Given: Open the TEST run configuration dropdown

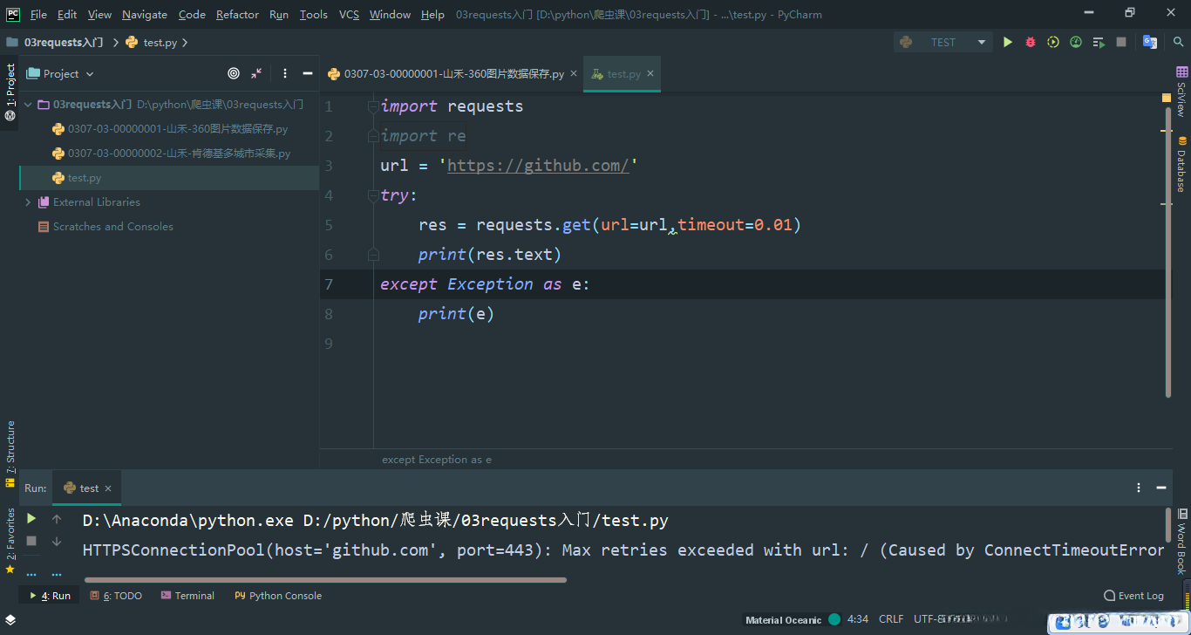Looking at the screenshot, I should [x=943, y=42].
